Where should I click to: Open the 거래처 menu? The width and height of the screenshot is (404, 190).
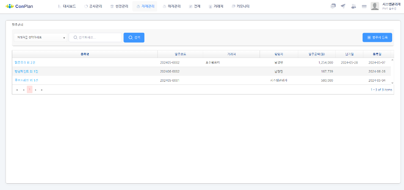coord(216,6)
